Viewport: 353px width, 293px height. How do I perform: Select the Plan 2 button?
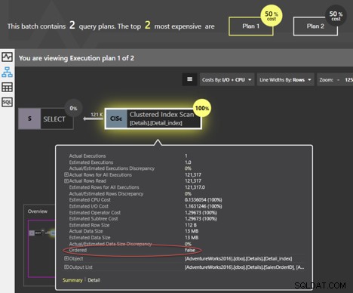tap(315, 26)
